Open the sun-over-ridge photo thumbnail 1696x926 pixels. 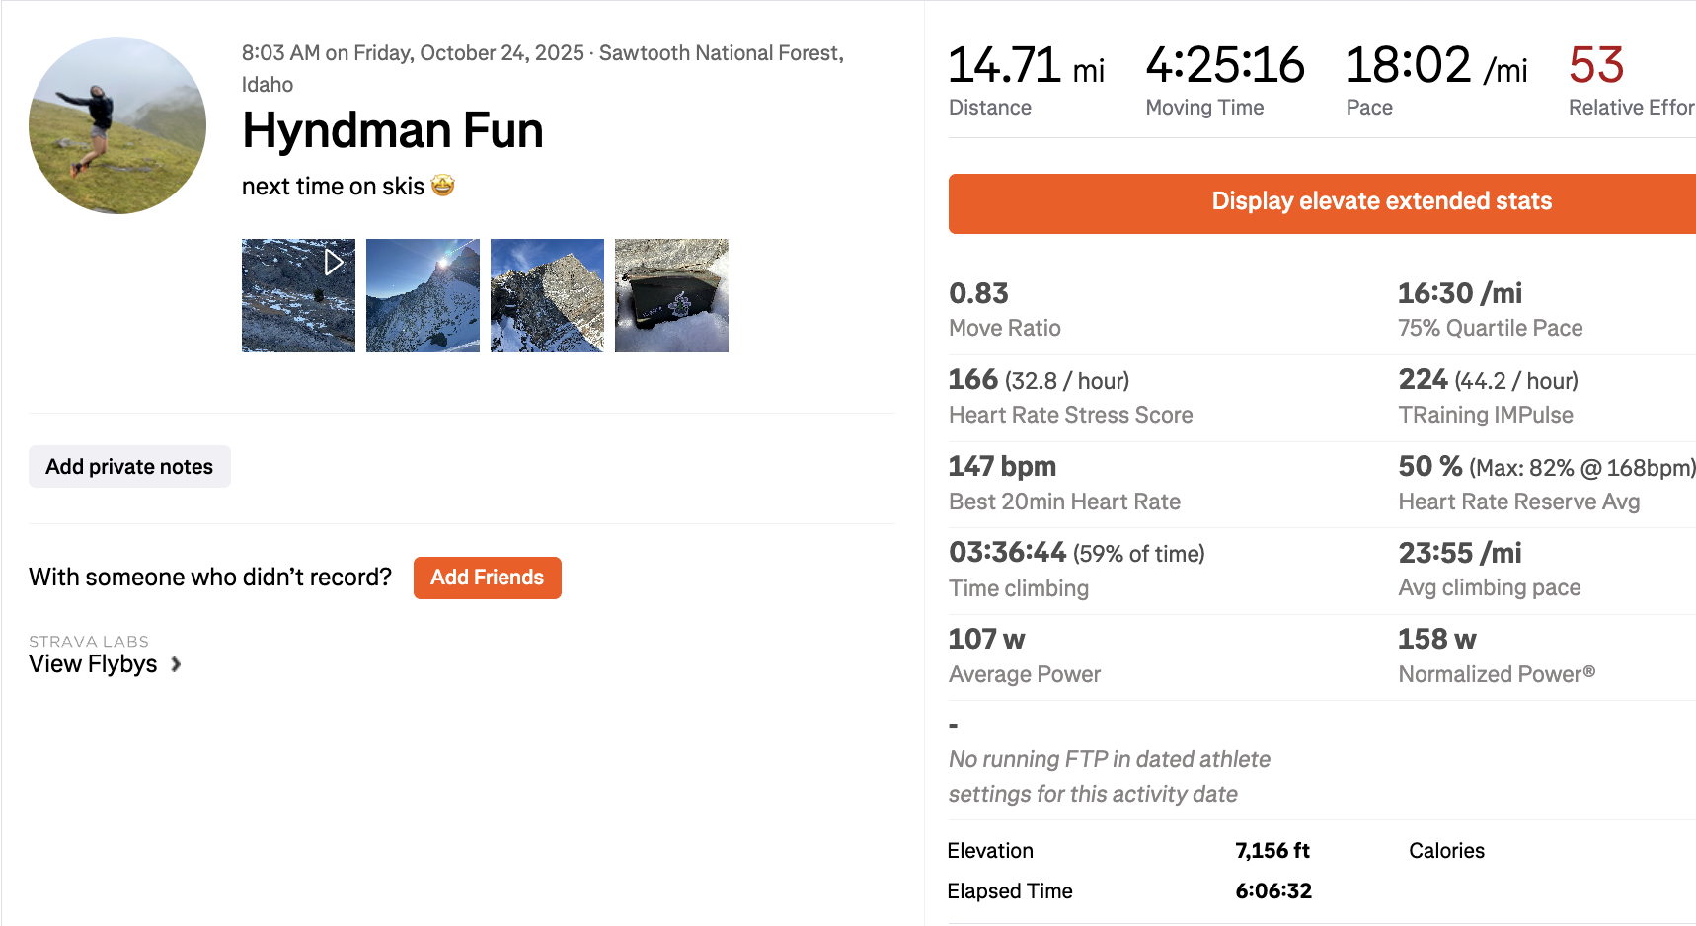point(423,295)
